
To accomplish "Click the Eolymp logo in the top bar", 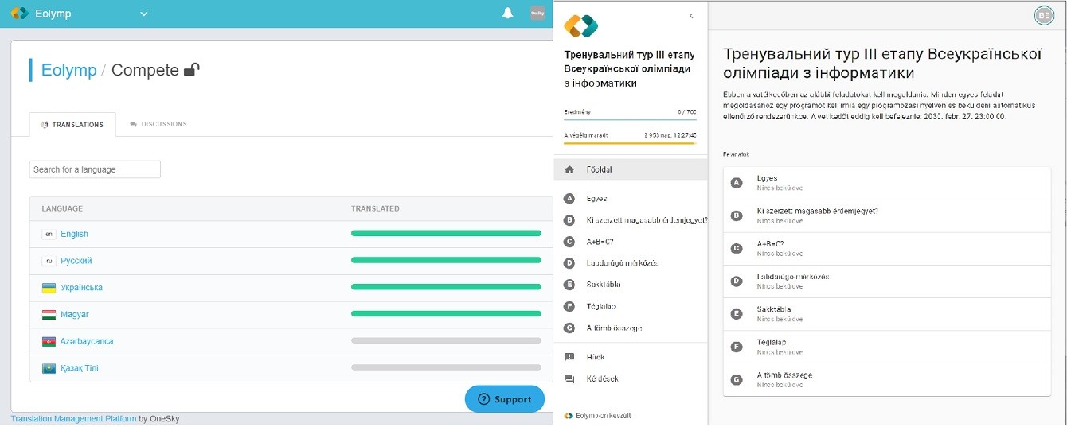I will [19, 14].
